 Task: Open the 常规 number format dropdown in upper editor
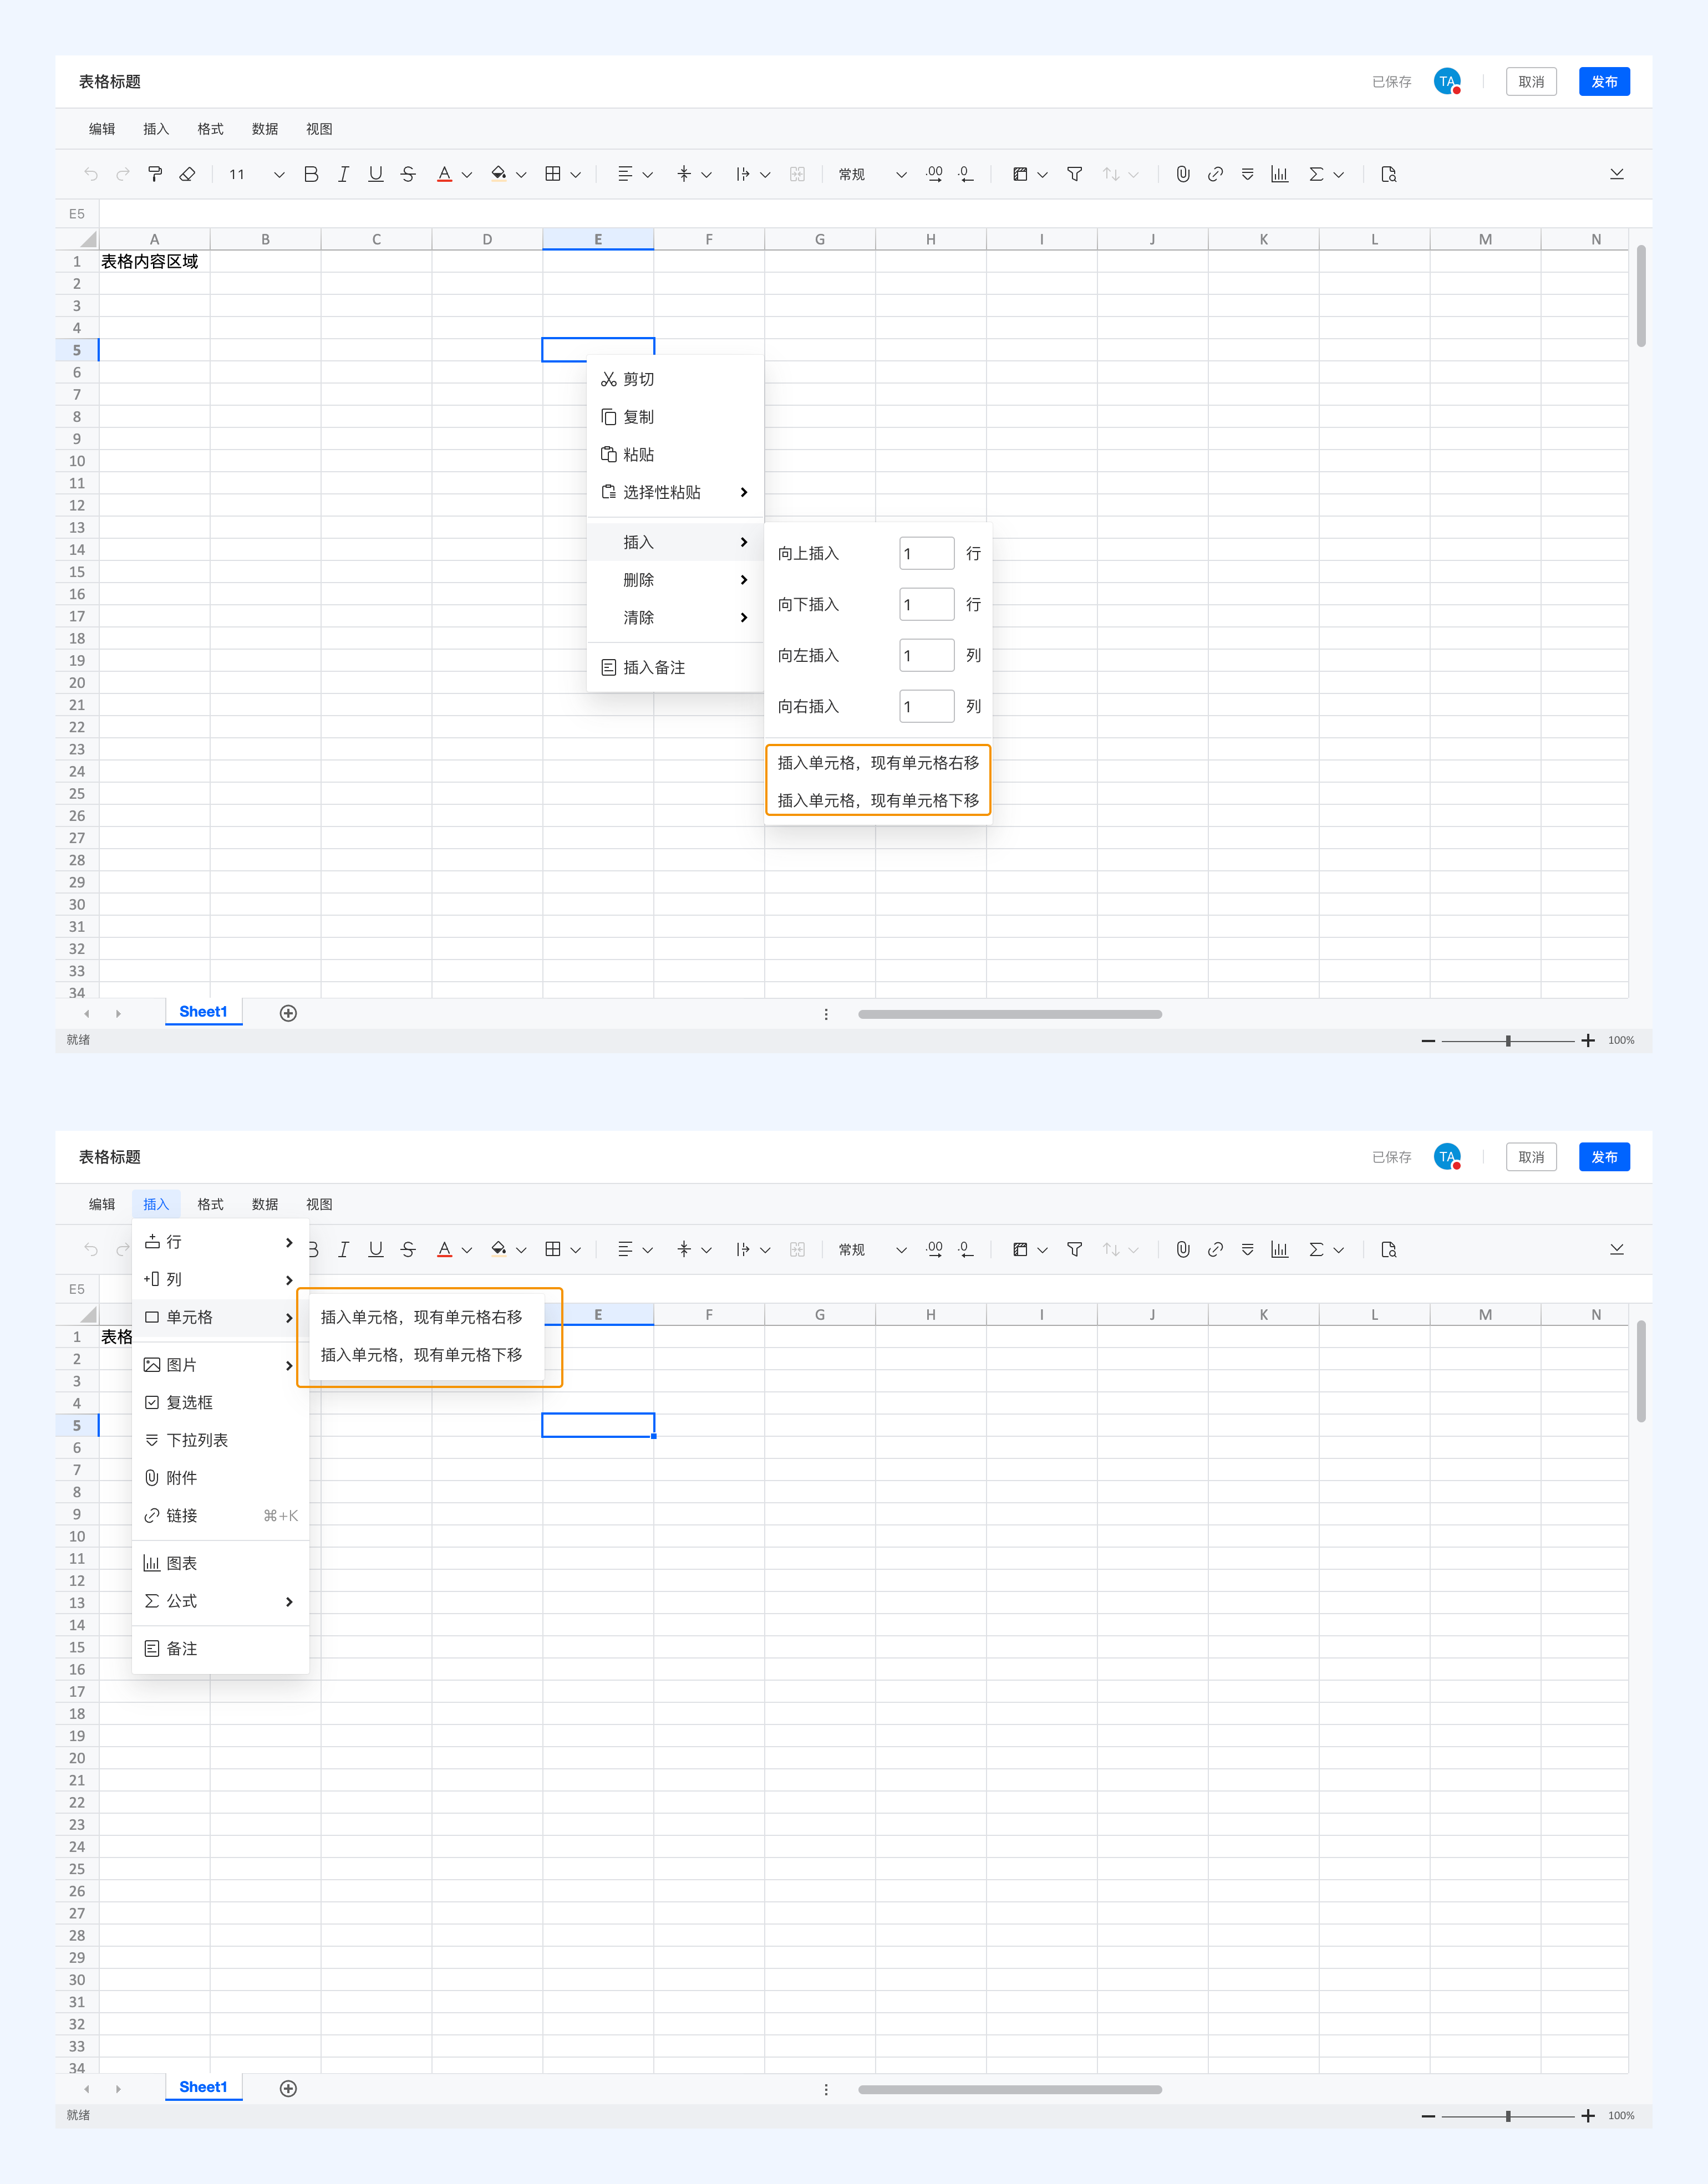[x=872, y=174]
